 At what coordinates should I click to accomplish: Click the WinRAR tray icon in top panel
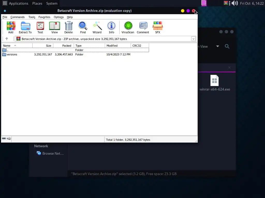(226, 3)
